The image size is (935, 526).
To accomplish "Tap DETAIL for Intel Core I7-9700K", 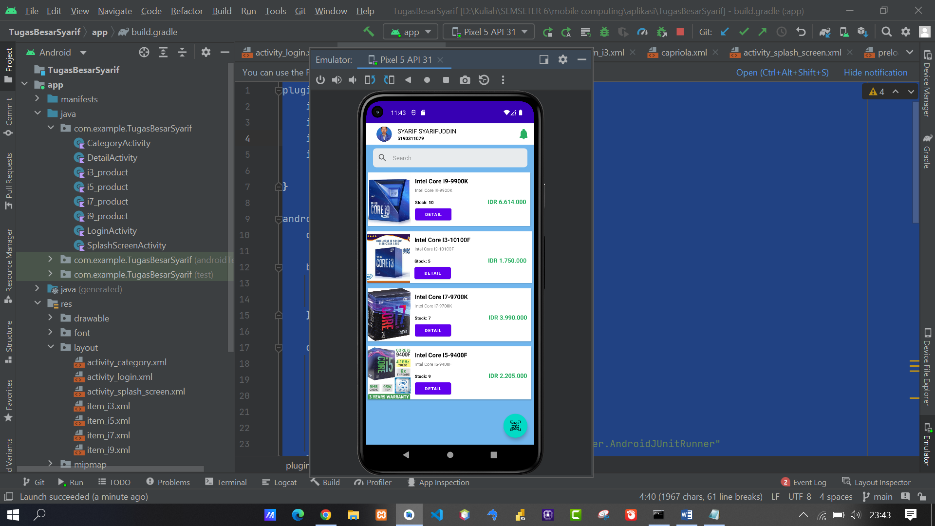I will click(433, 331).
